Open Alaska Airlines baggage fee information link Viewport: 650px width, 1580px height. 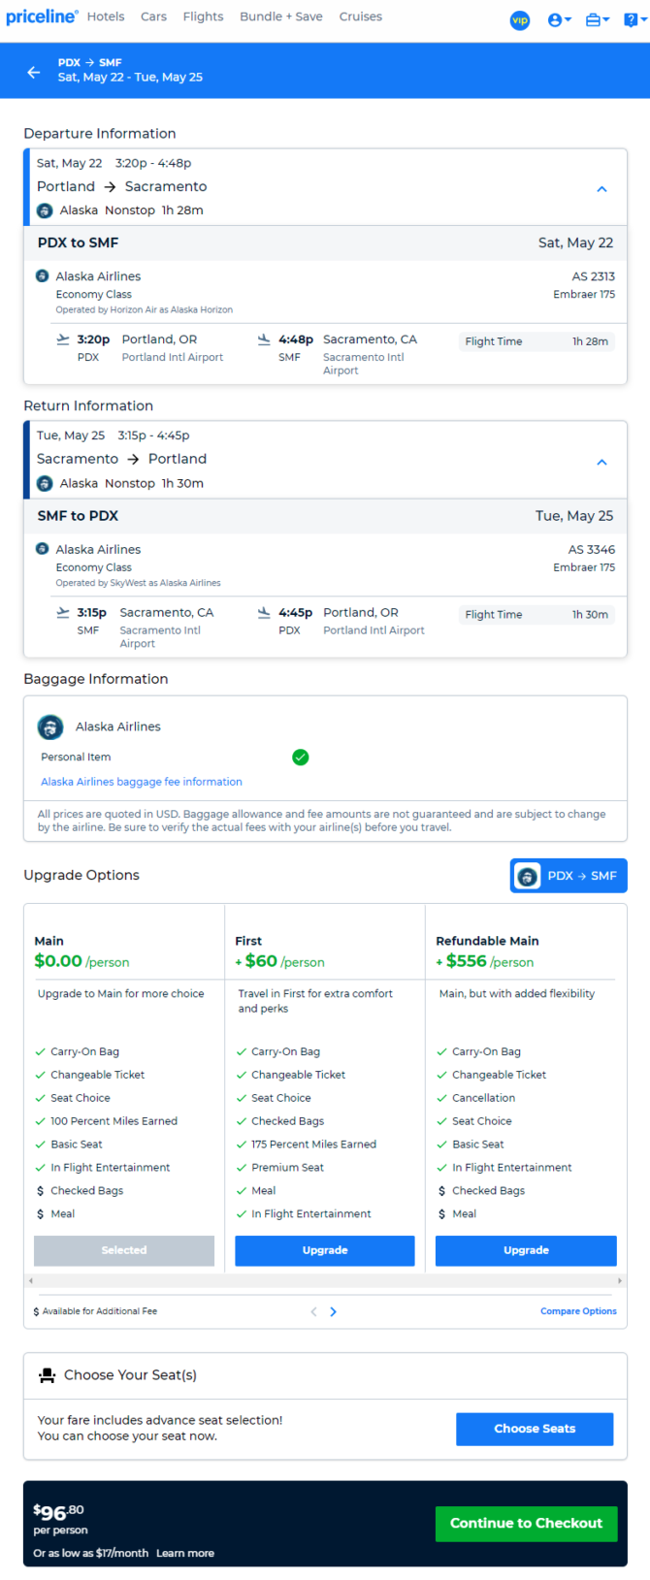point(142,782)
